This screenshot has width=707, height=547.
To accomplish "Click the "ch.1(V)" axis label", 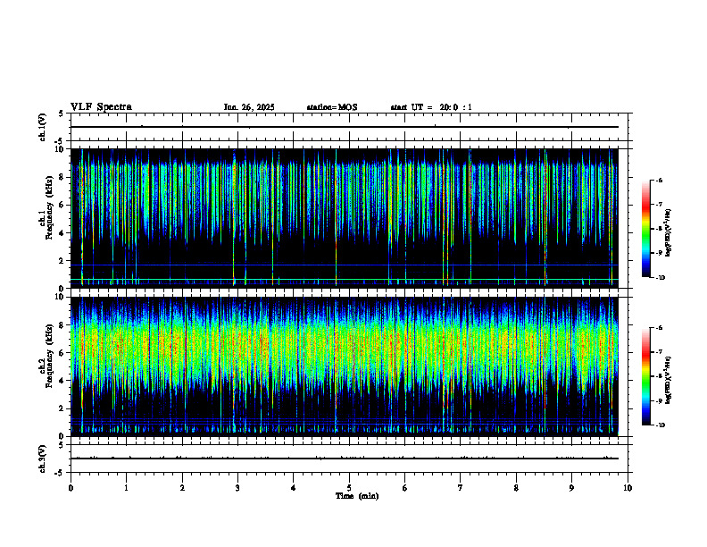I will [x=43, y=127].
